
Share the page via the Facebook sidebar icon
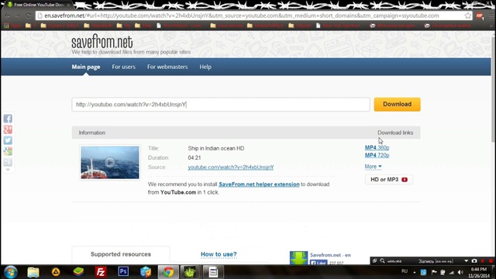(8, 119)
